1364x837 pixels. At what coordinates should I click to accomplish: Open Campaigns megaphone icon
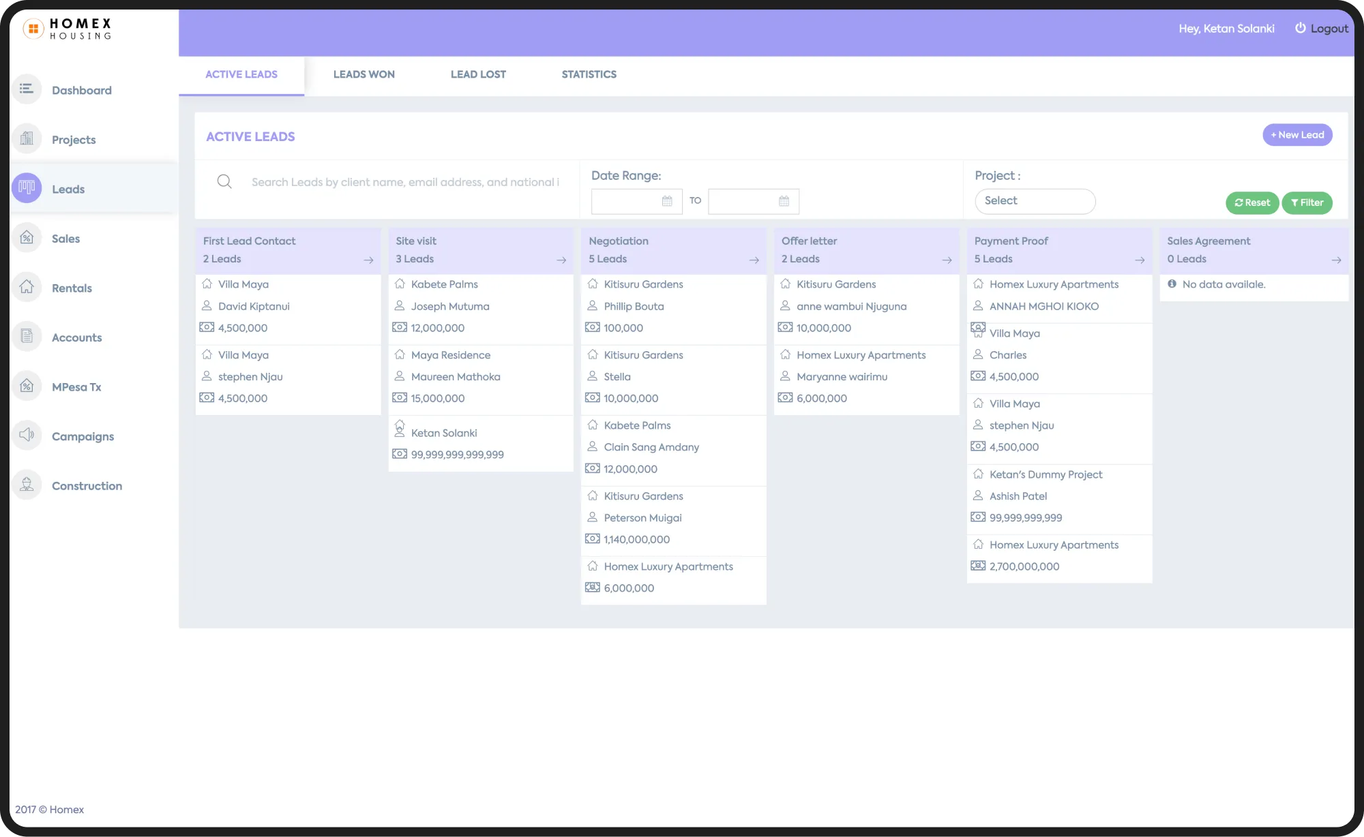click(27, 436)
